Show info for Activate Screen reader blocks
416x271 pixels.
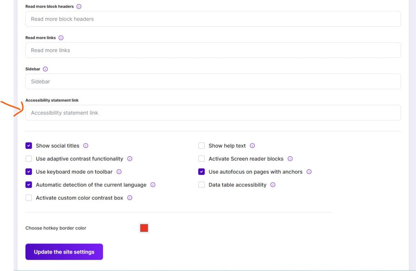click(290, 159)
